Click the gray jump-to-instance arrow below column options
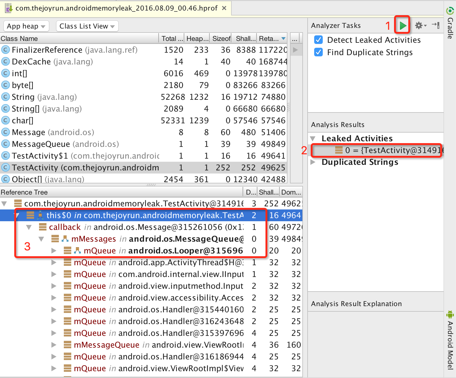 coord(296,50)
